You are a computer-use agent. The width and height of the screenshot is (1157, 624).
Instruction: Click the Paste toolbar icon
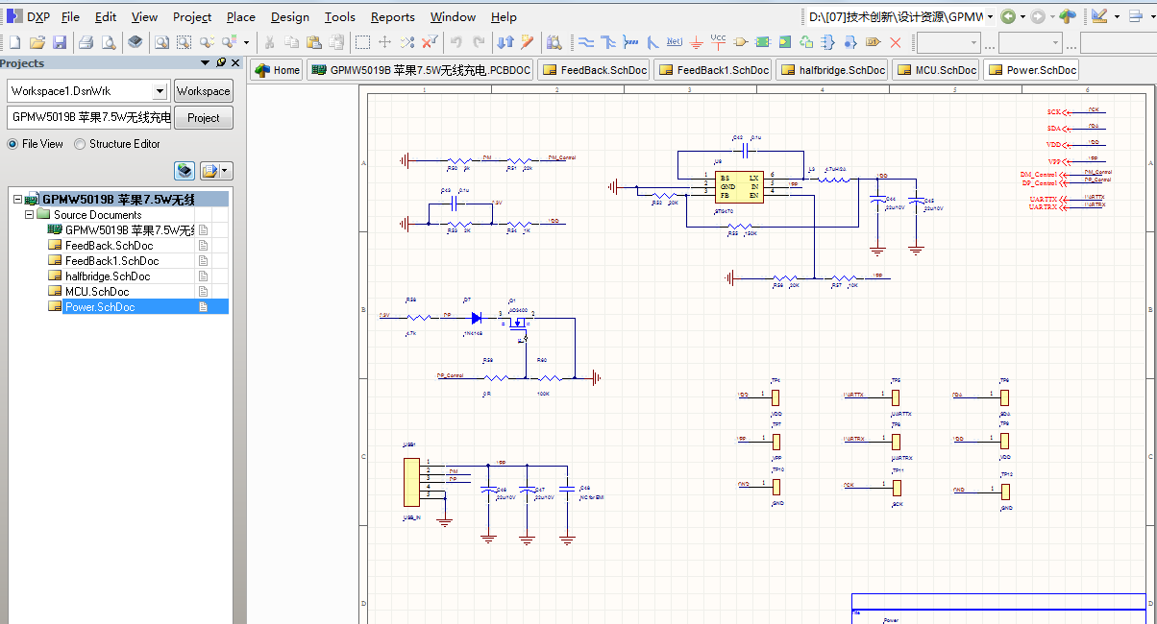coord(313,42)
